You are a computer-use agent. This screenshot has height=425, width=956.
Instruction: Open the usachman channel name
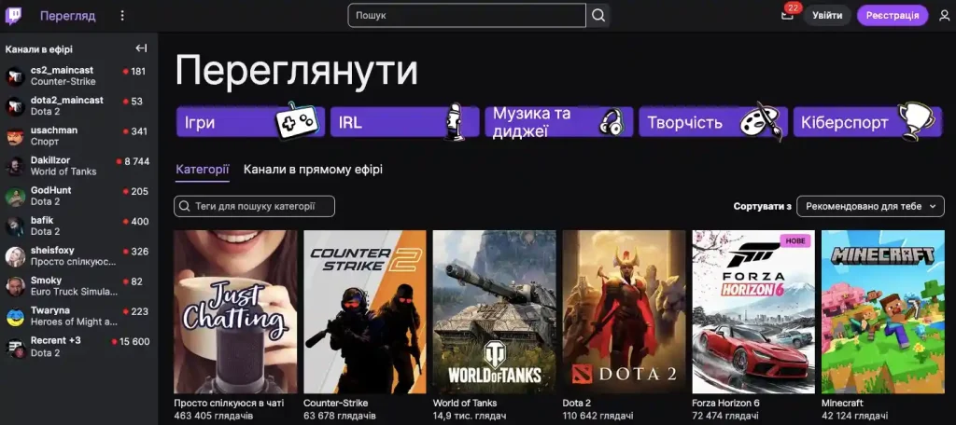54,130
